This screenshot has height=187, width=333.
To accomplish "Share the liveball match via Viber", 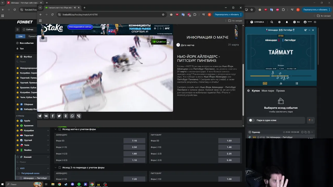I will point(79,116).
